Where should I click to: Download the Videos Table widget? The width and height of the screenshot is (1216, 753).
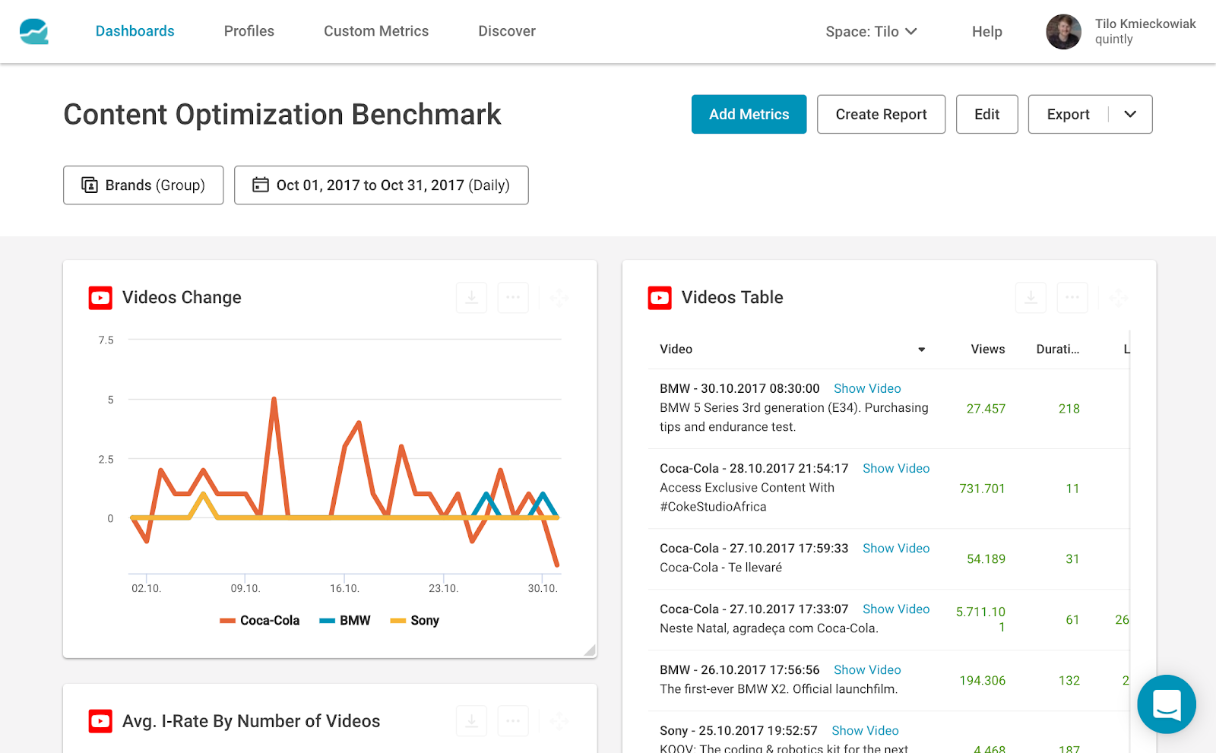(1031, 298)
